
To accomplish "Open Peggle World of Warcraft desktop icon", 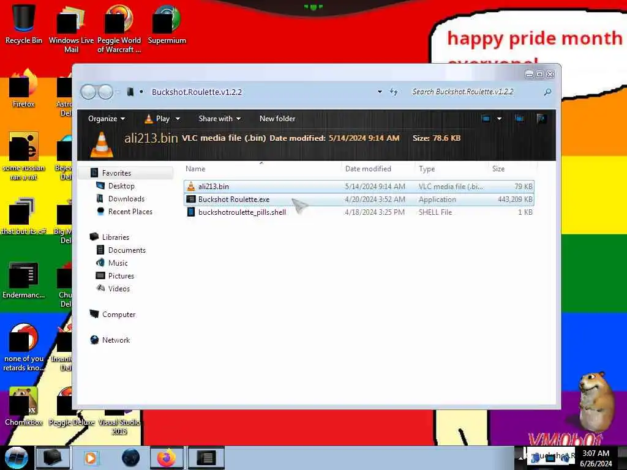I will pyautogui.click(x=119, y=28).
